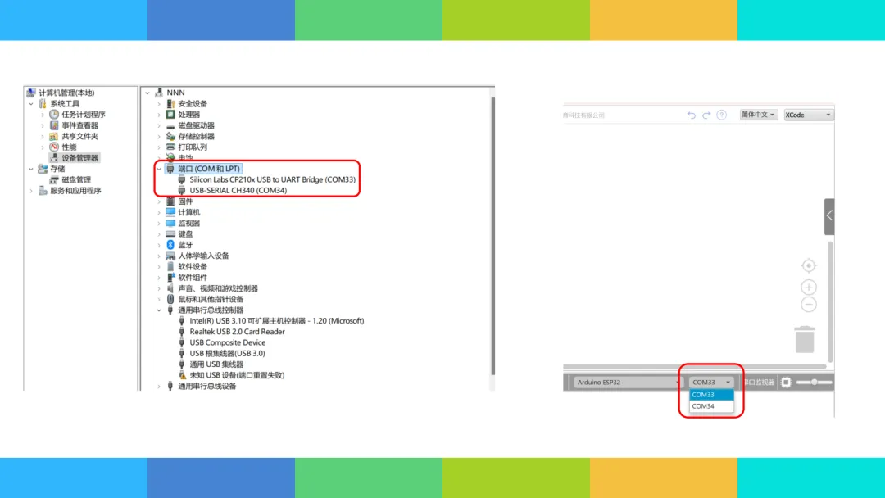Expand the 服务和应用程序 node
The image size is (885, 498).
tap(31, 191)
